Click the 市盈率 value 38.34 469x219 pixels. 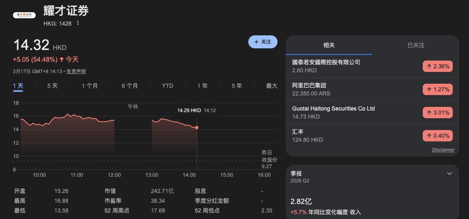[158, 201]
